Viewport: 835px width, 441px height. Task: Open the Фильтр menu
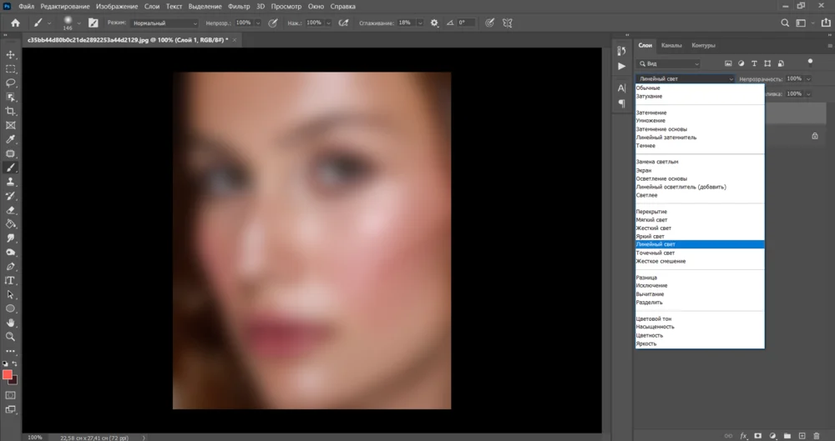coord(239,6)
